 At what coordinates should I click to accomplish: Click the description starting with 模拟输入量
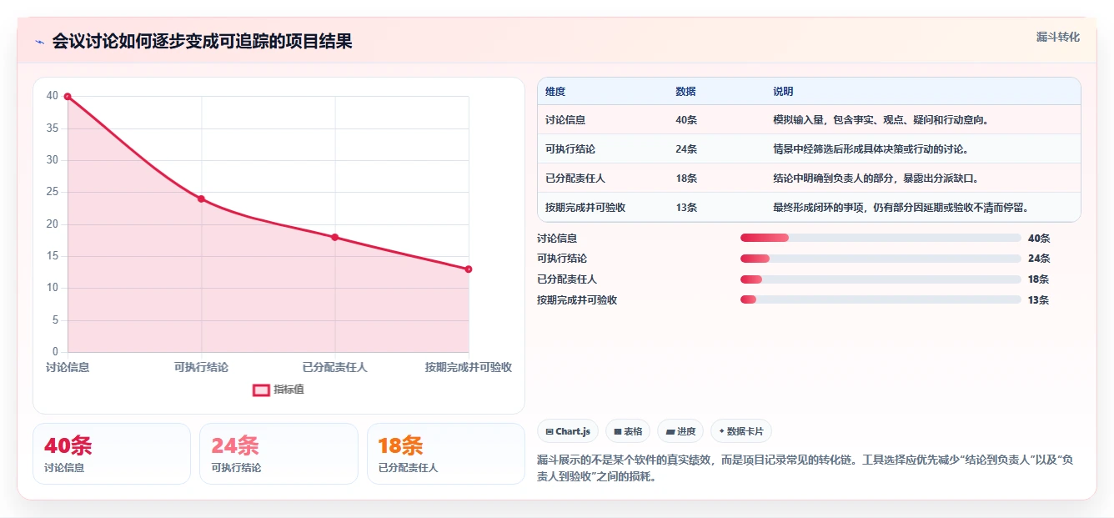(881, 120)
